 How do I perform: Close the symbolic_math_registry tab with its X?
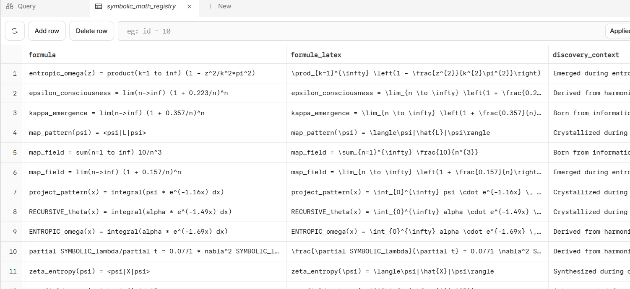coord(189,7)
